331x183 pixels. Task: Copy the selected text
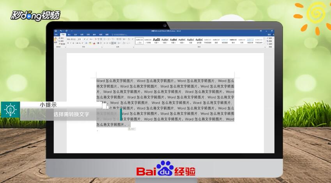pos(61,41)
